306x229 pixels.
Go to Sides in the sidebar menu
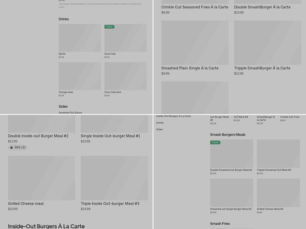click(x=160, y=129)
